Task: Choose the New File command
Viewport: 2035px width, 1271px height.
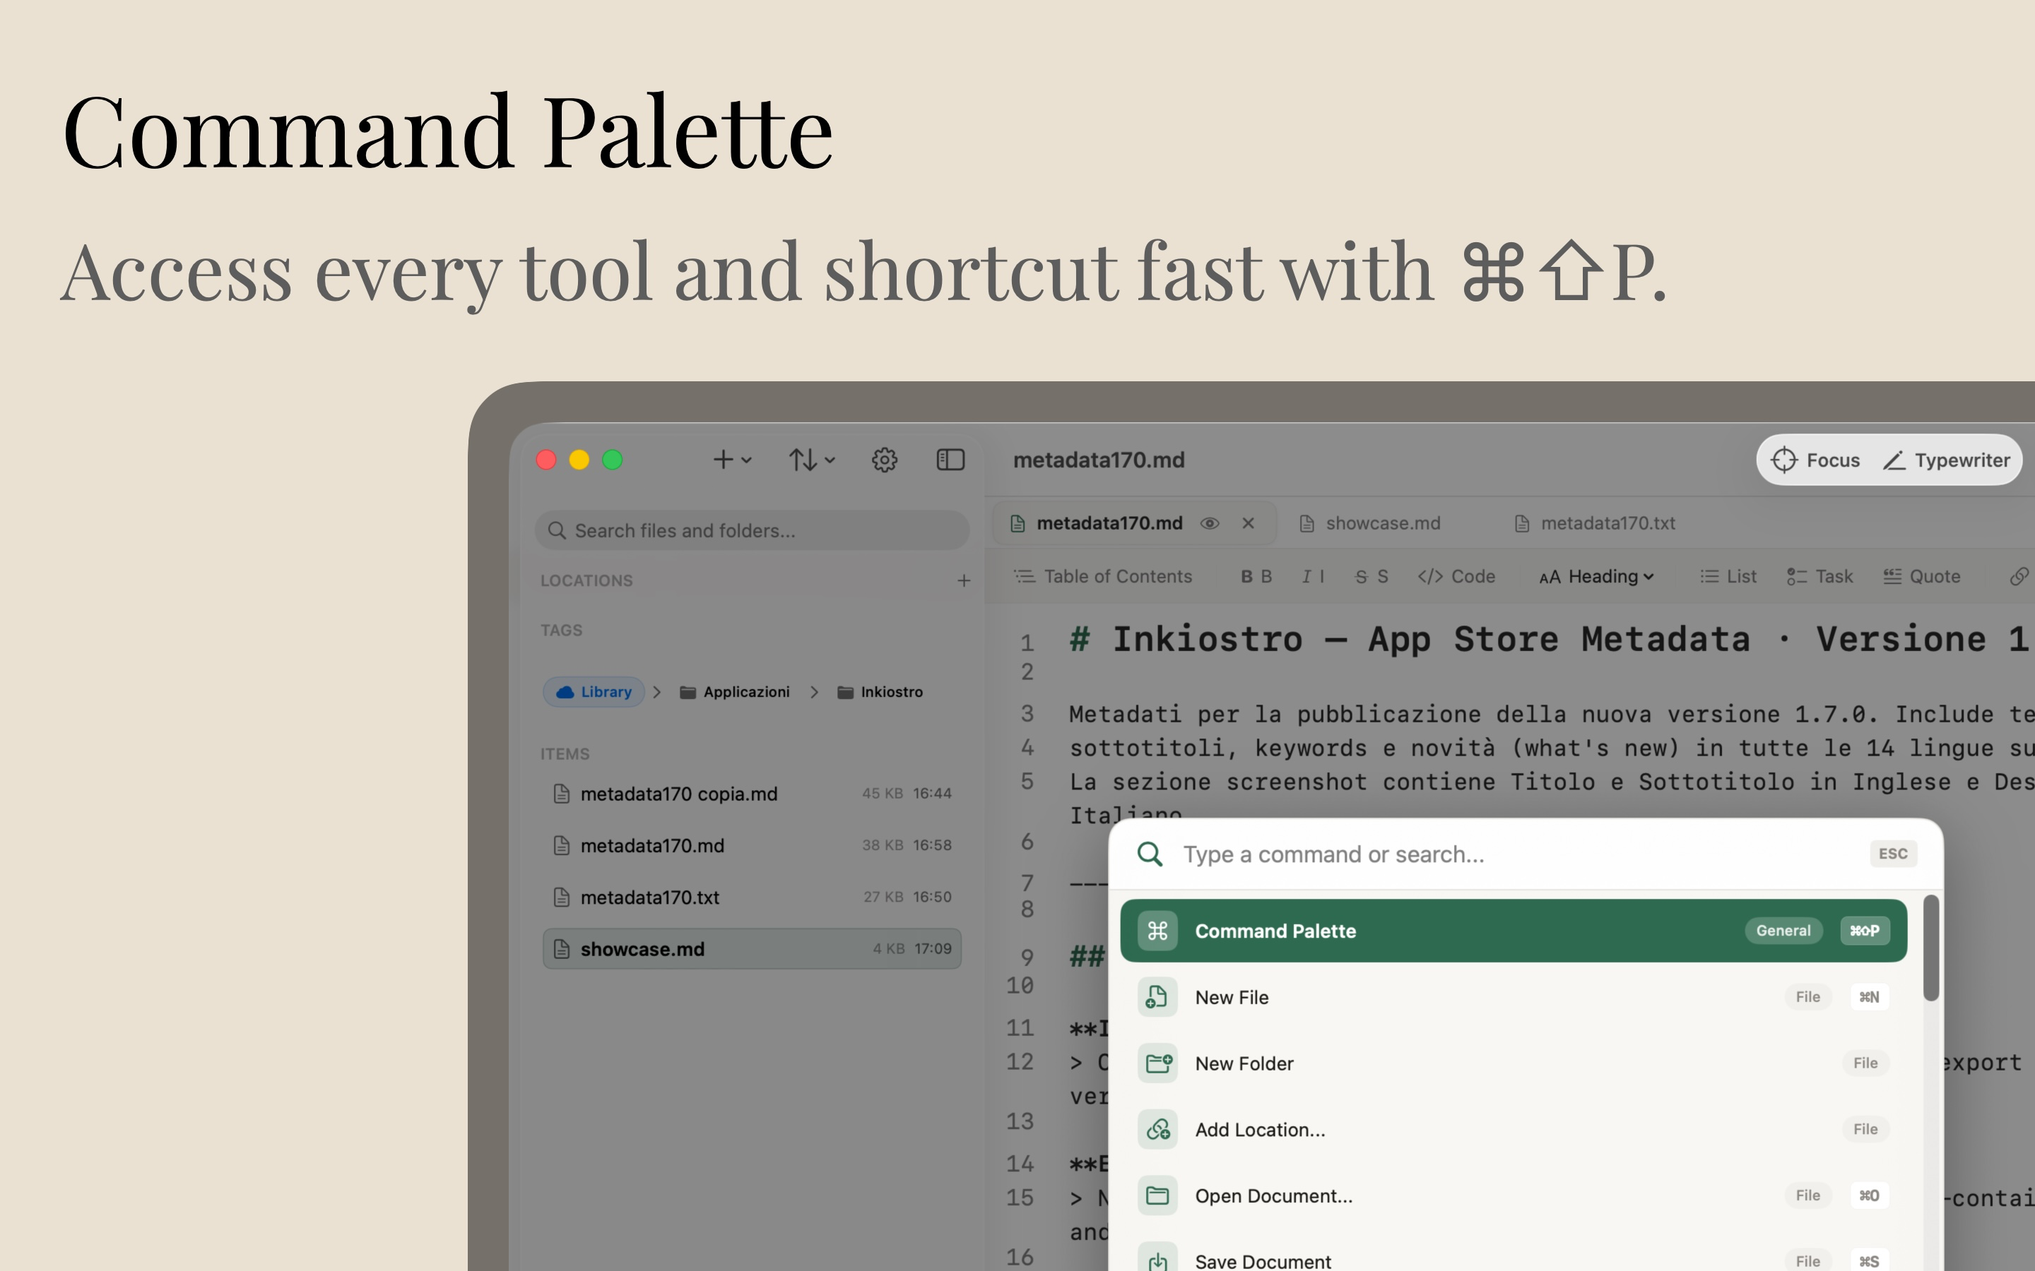Action: pos(1513,997)
